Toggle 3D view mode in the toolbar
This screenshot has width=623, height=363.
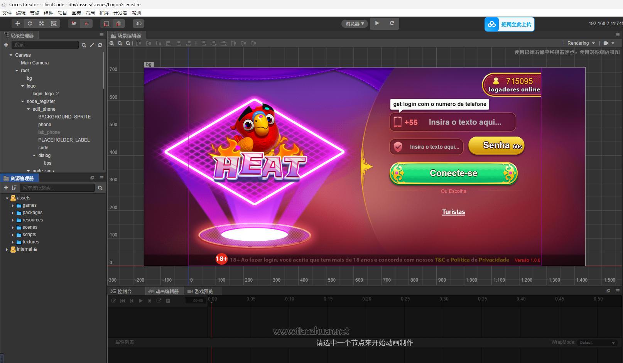point(138,23)
